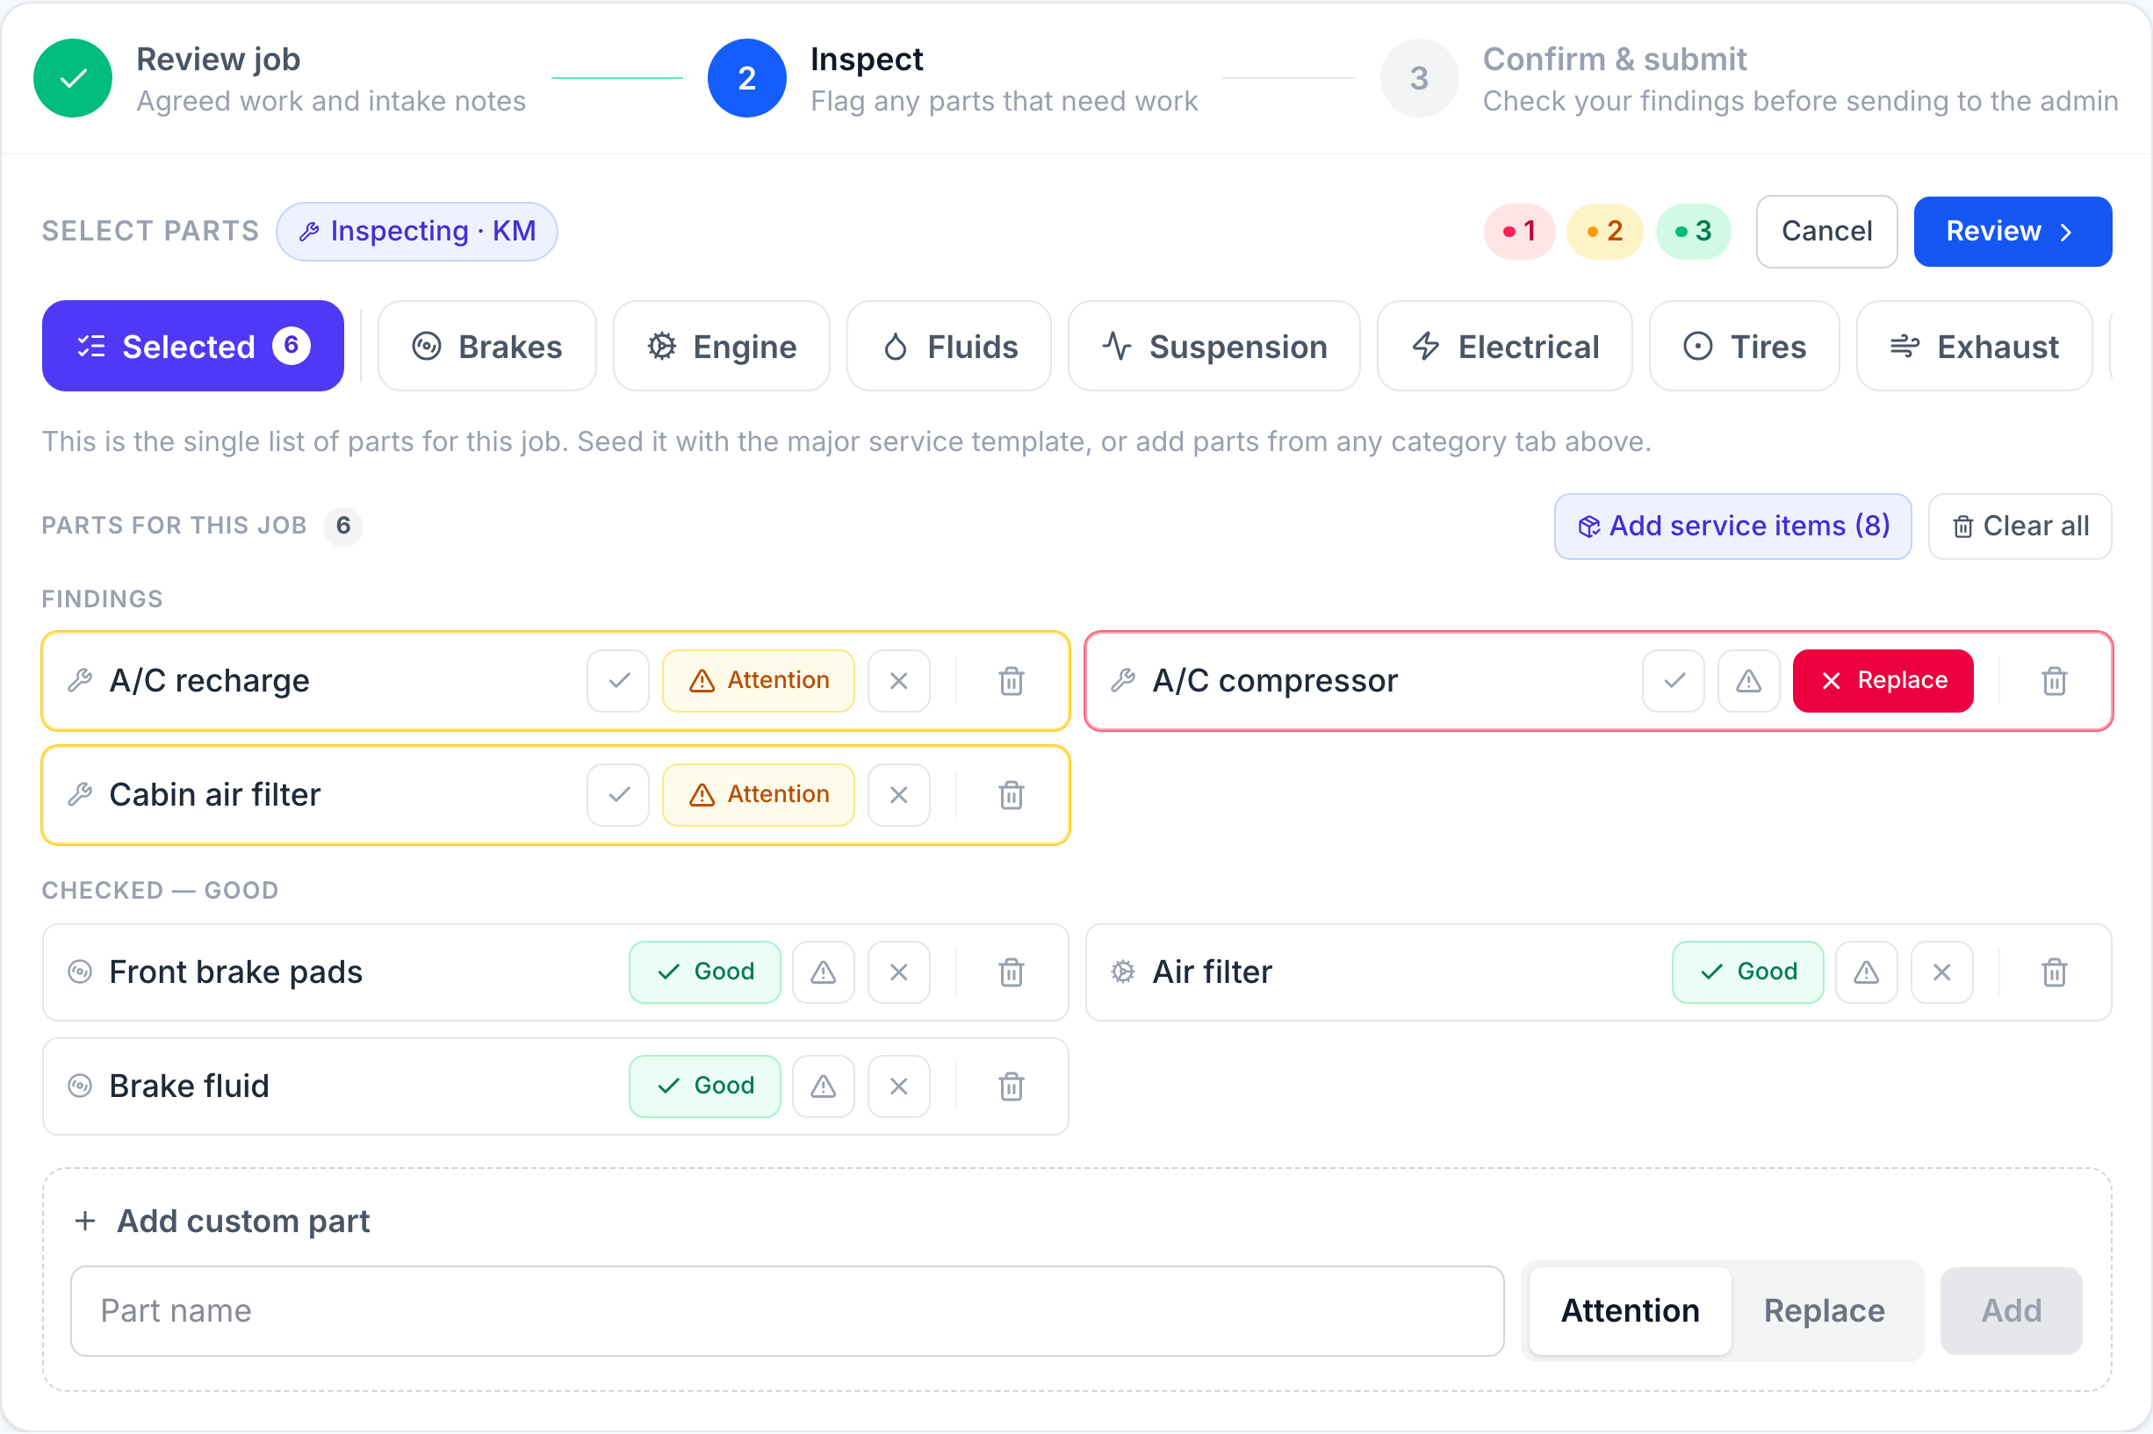Delete the A/C compressor part
This screenshot has width=2153, height=1434.
pyautogui.click(x=2054, y=681)
